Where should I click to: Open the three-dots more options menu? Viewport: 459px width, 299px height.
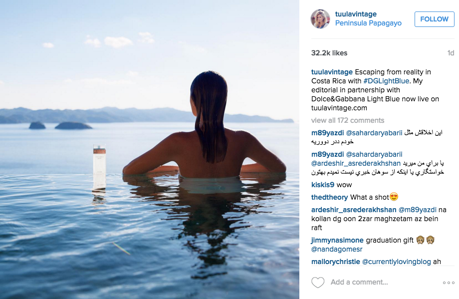point(449,283)
